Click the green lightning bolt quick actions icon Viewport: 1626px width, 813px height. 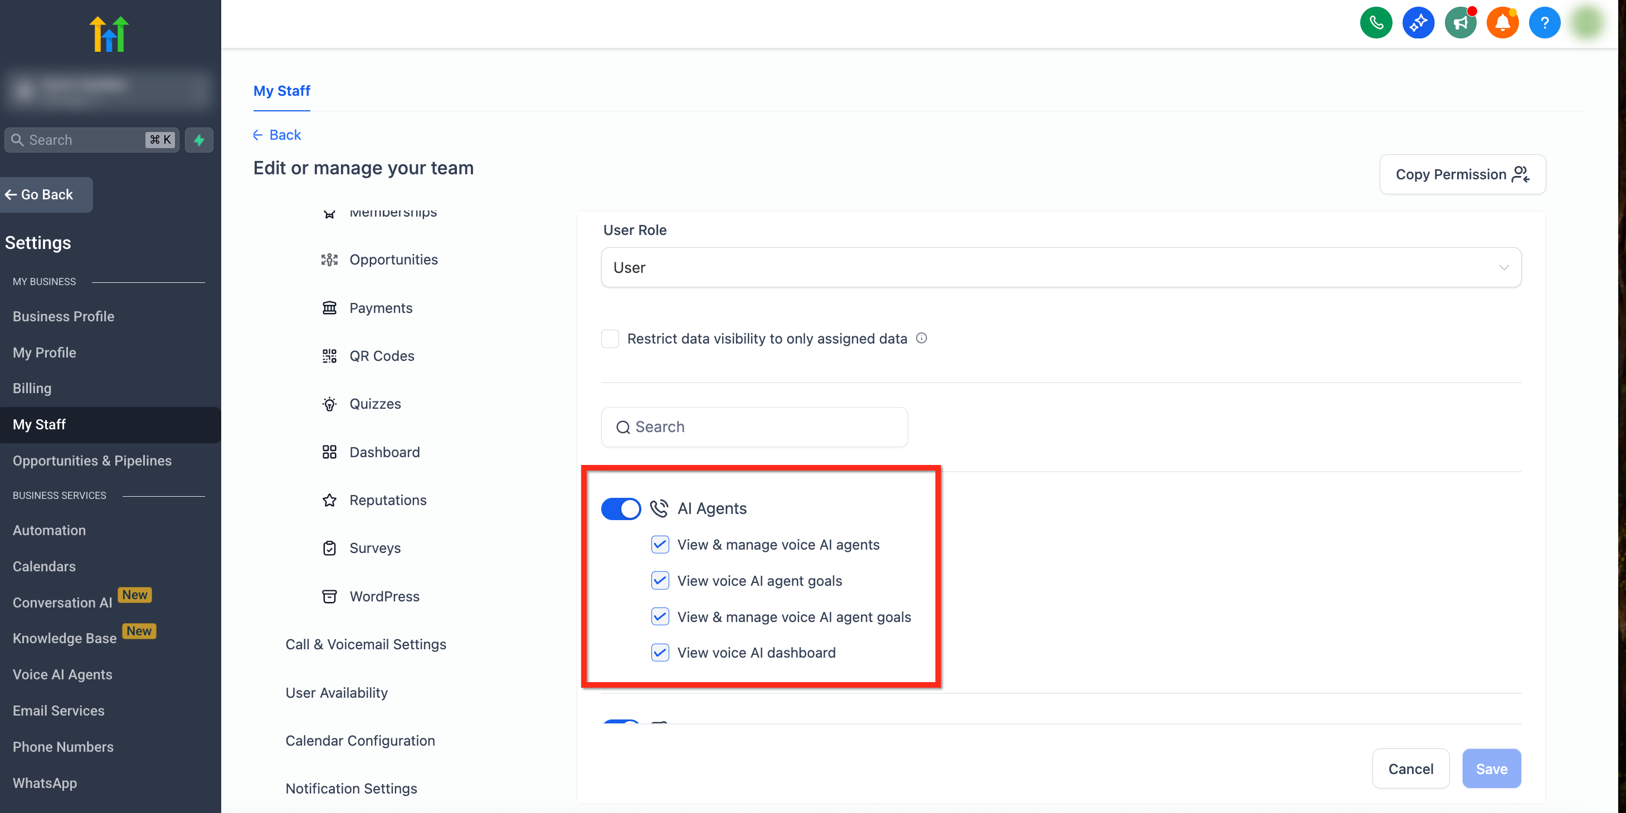(x=199, y=140)
